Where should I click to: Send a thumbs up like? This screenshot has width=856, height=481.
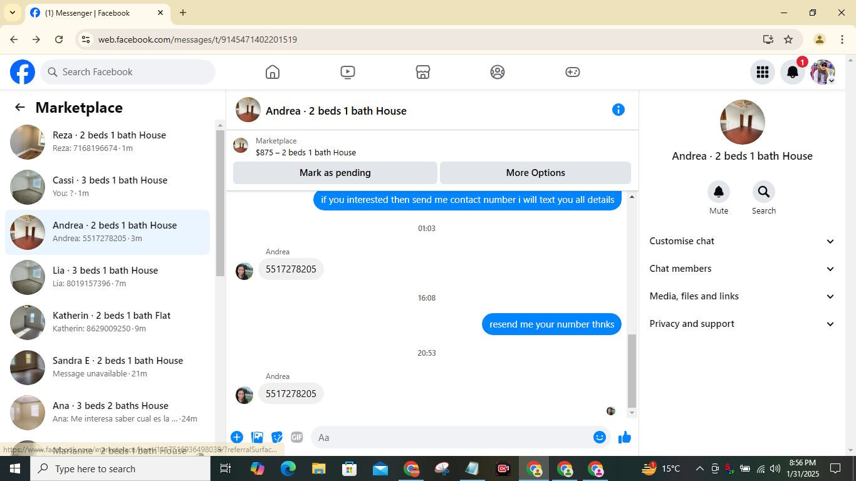[x=625, y=437]
